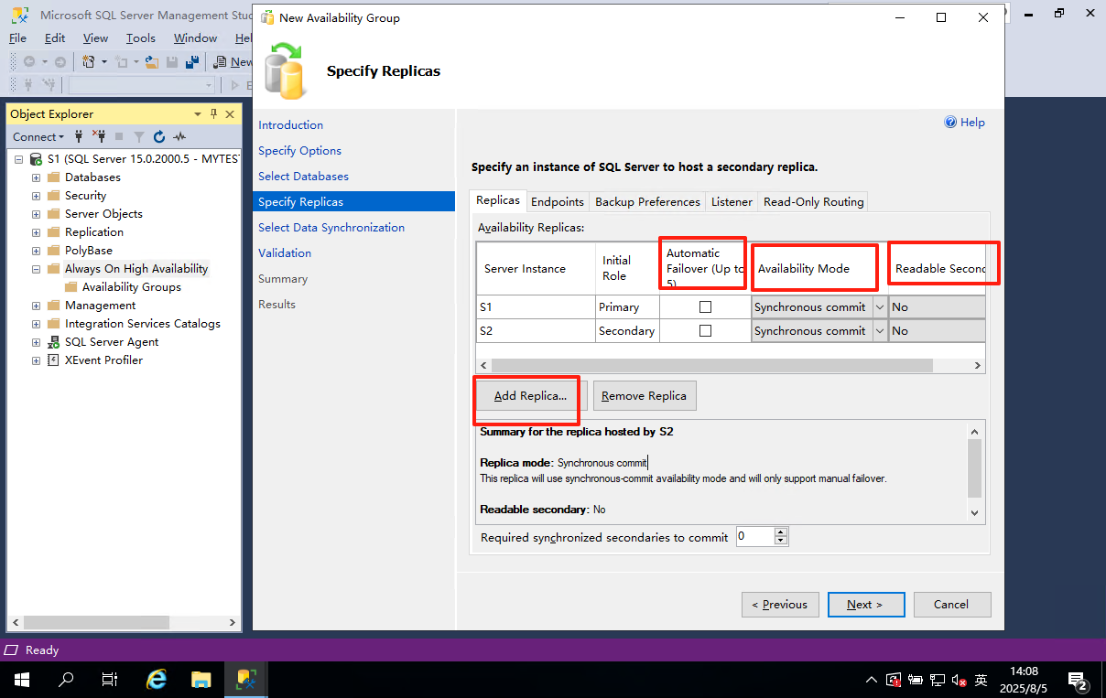The image size is (1106, 698).
Task: Switch to the Listener tab
Action: 732,201
